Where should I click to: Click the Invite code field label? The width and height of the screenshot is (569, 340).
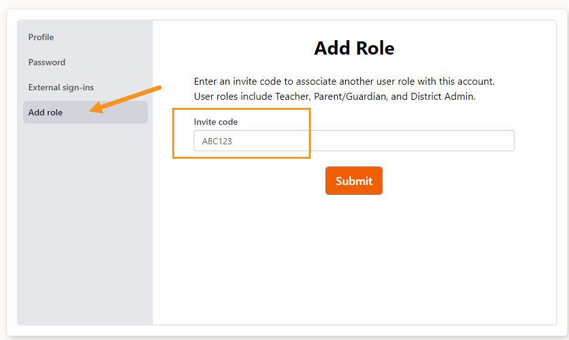click(x=216, y=122)
